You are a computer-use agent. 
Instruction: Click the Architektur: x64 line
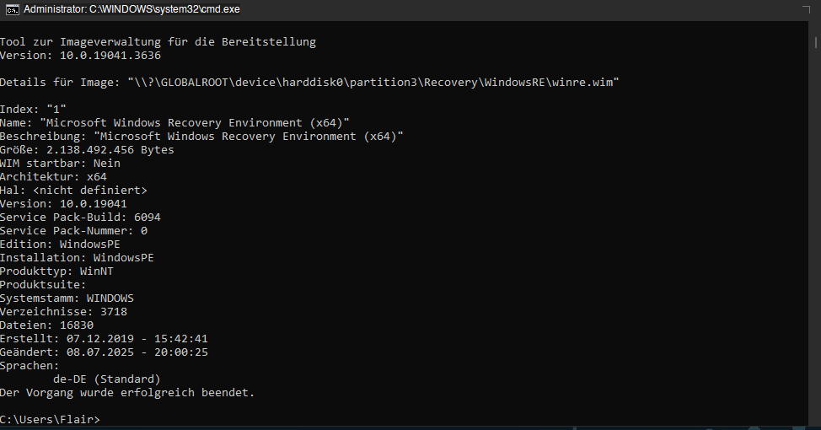pyautogui.click(x=53, y=177)
